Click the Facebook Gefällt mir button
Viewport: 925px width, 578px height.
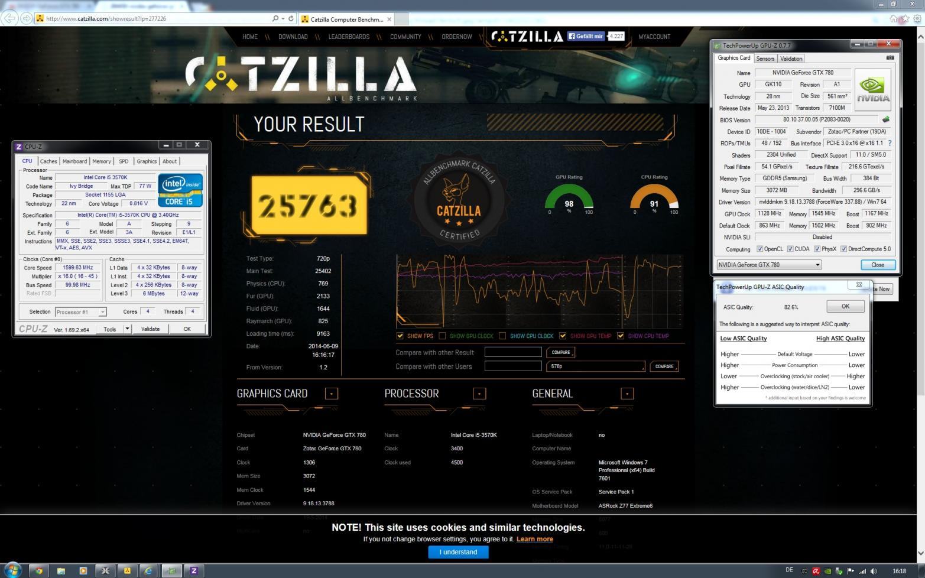pos(586,36)
